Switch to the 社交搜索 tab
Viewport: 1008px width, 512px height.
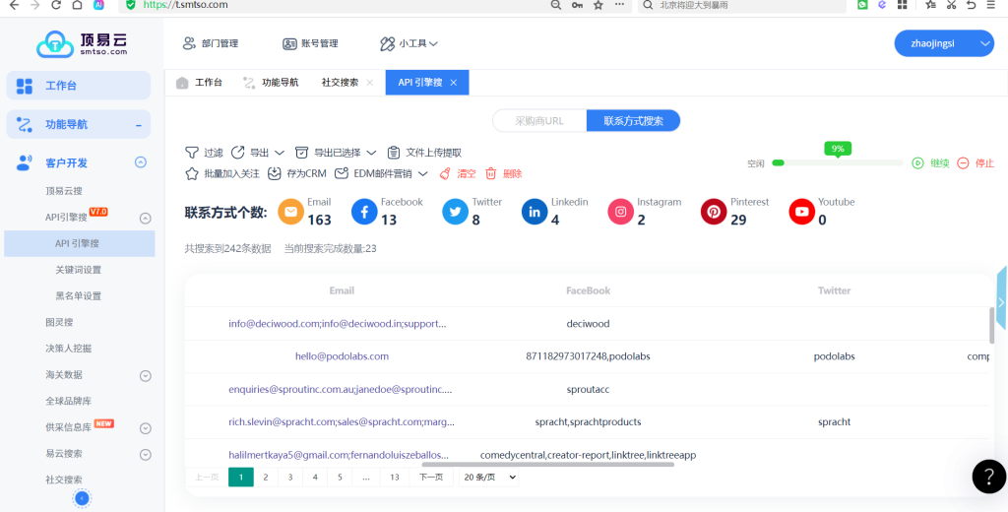(x=340, y=83)
